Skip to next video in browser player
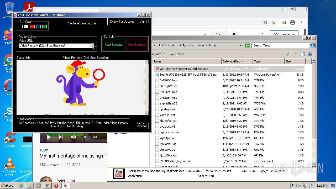The height and width of the screenshot is (189, 336). tap(61, 137)
